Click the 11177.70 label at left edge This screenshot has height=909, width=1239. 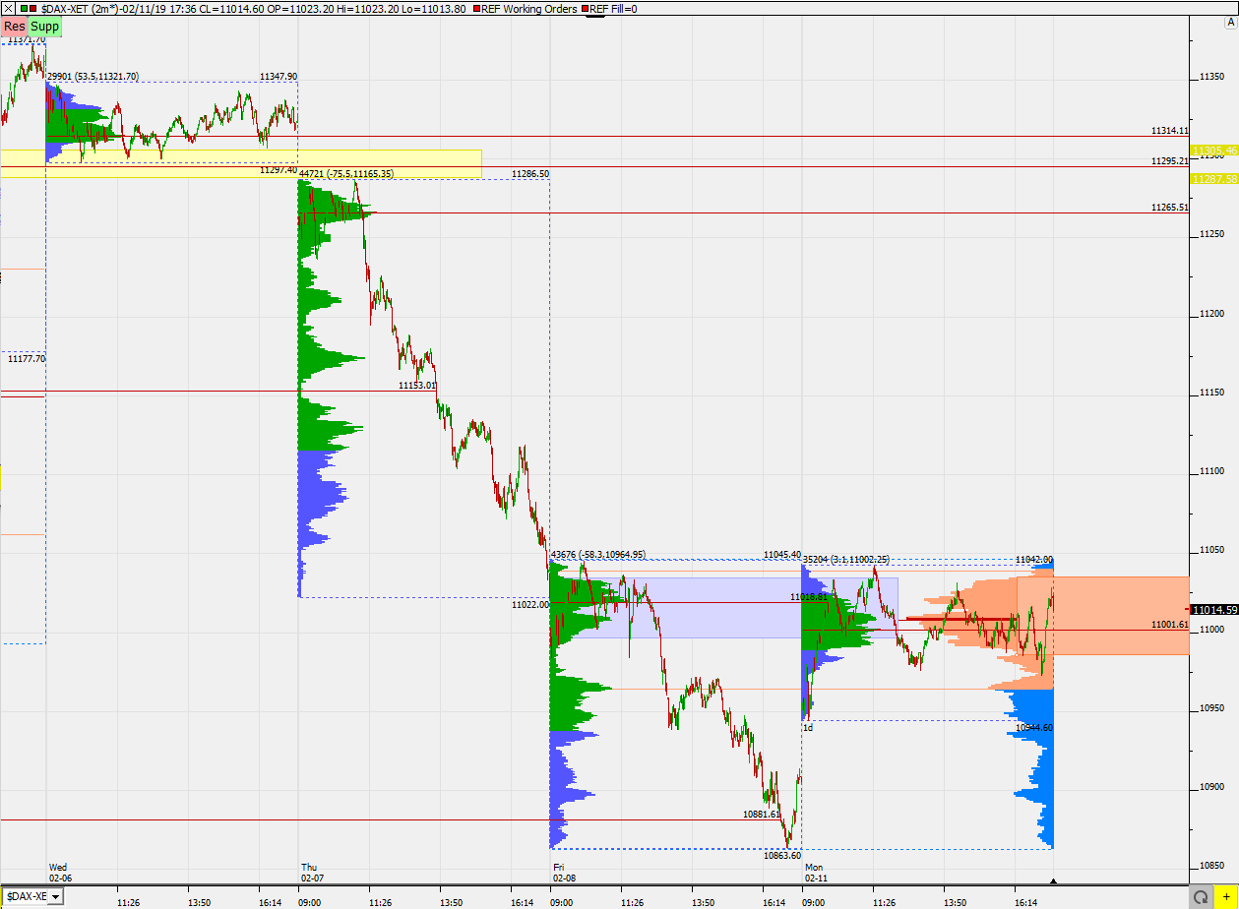point(27,359)
